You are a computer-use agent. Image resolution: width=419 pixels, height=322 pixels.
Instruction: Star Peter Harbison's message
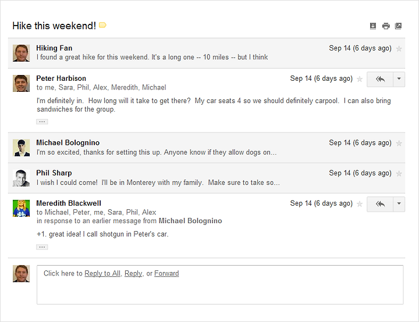(360, 79)
